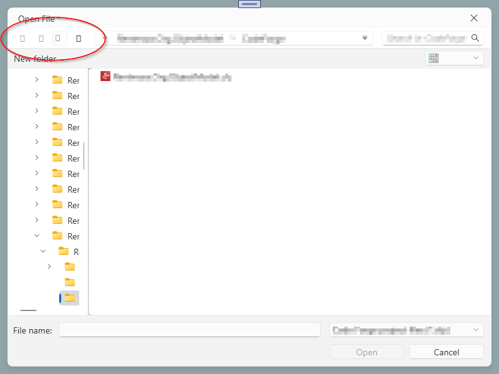This screenshot has height=374, width=499.
Task: Click the Back navigation arrow button
Action: tap(22, 38)
